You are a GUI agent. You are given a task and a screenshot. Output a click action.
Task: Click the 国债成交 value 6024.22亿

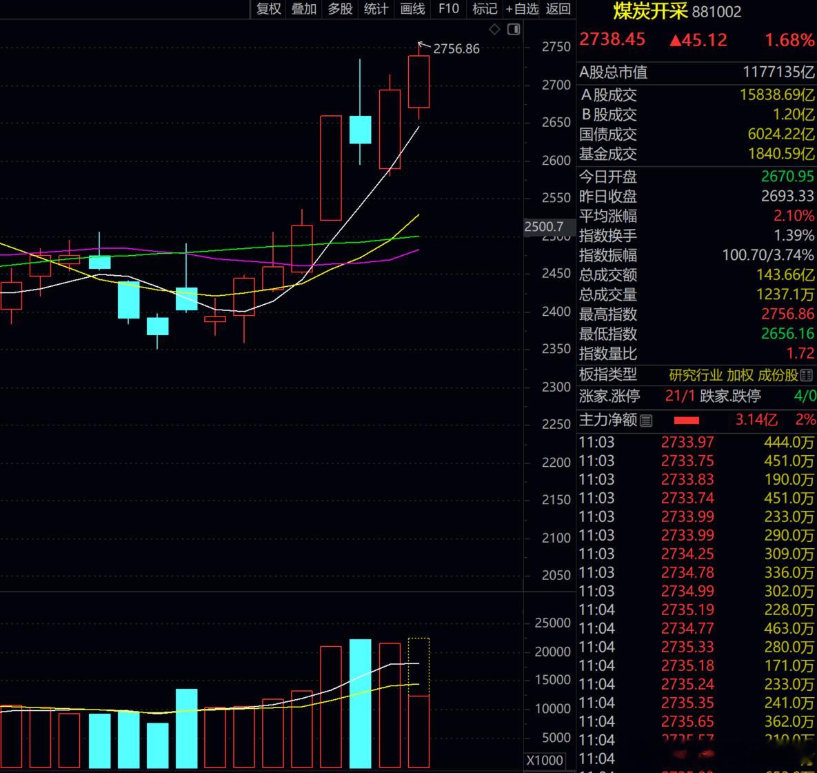[781, 134]
